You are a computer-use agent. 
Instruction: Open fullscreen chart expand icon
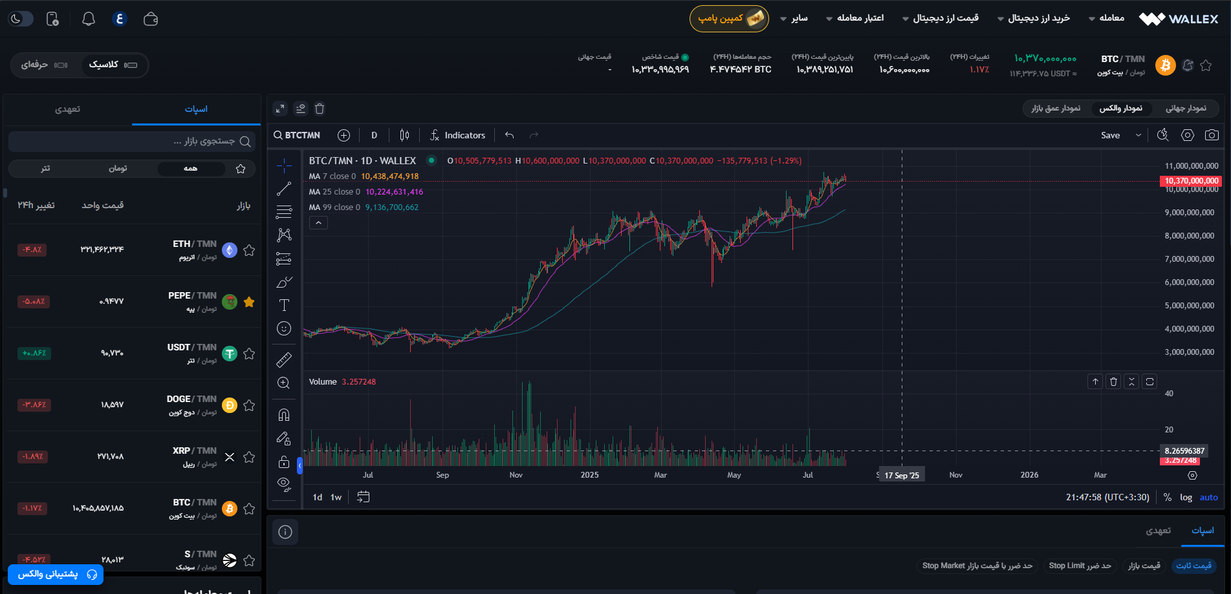[280, 109]
